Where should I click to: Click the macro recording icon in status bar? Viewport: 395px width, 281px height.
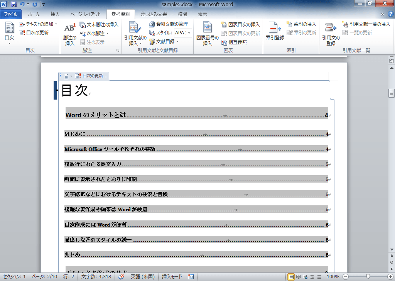click(x=191, y=277)
